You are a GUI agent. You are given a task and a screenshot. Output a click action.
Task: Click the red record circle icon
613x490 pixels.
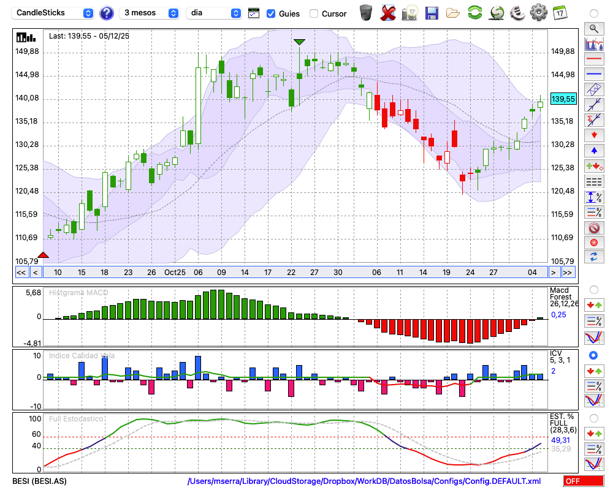point(594,243)
